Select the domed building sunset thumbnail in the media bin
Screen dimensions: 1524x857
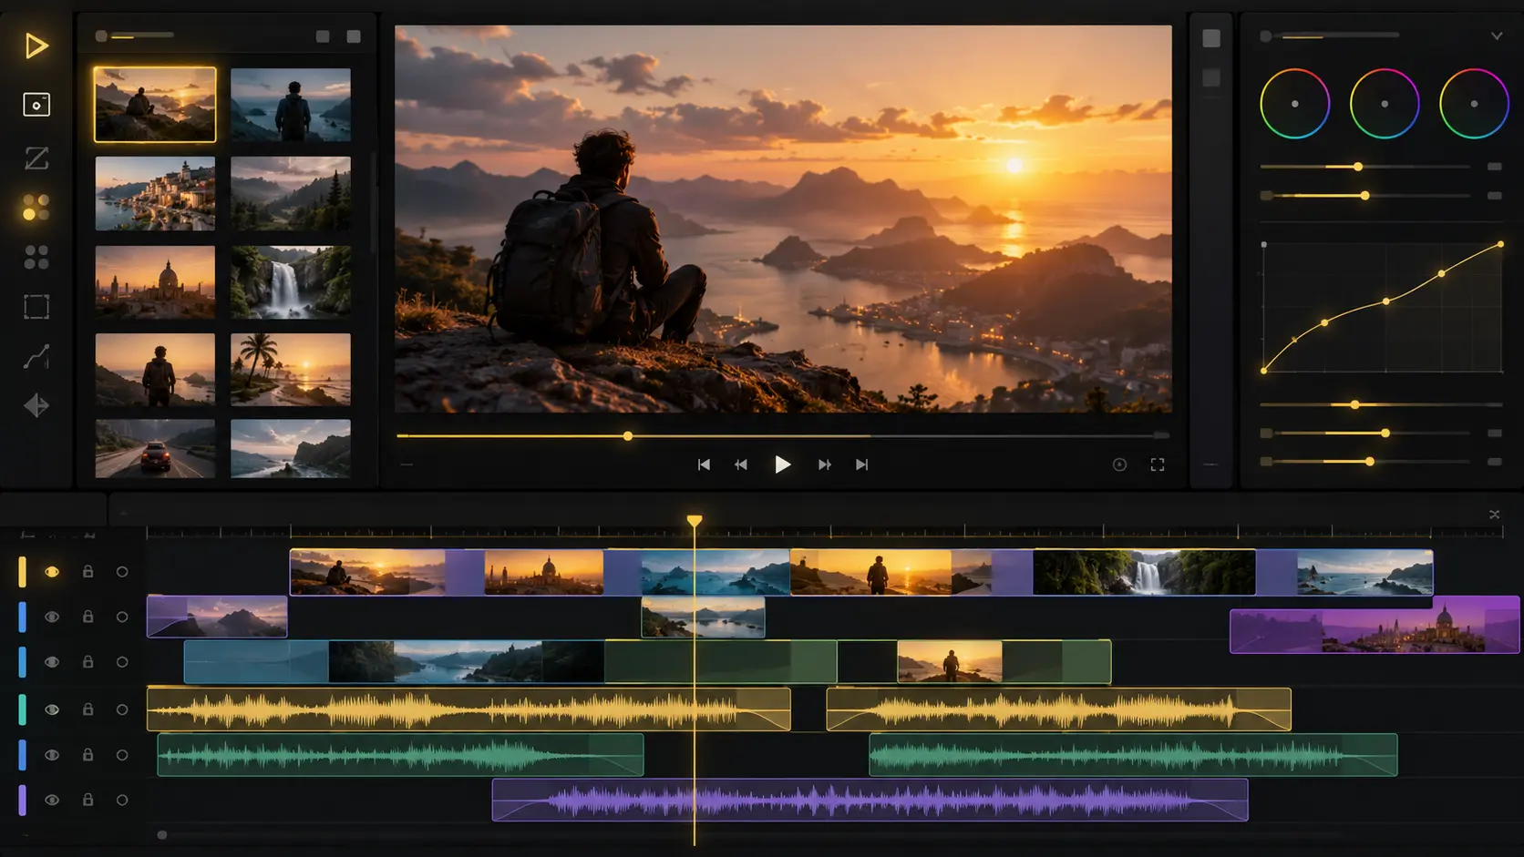click(x=155, y=281)
